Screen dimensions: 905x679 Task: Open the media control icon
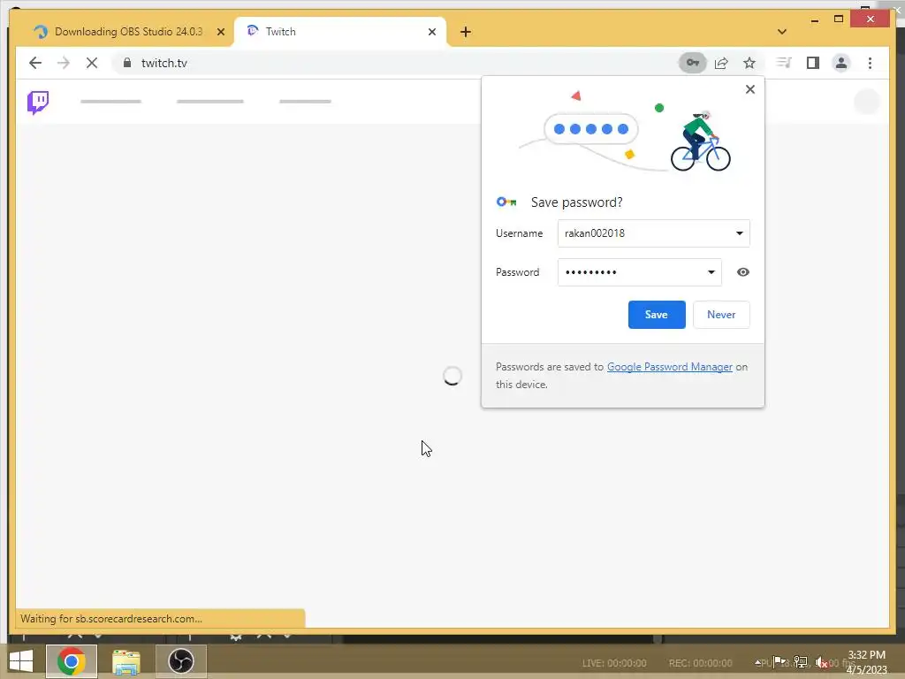point(784,63)
